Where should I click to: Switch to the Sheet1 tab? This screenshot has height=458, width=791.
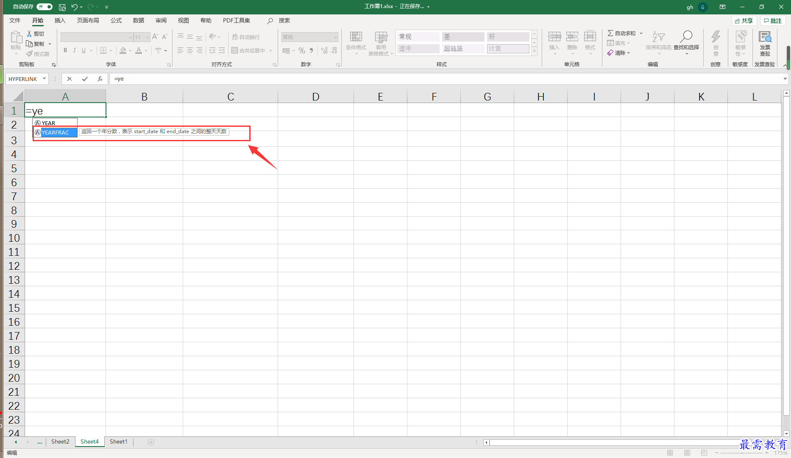(118, 441)
